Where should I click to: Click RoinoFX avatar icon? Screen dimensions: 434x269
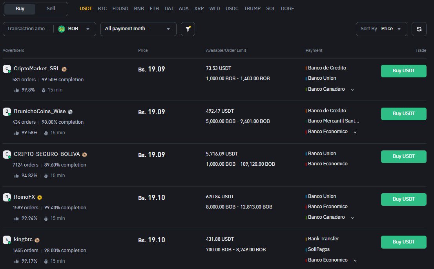(x=7, y=197)
